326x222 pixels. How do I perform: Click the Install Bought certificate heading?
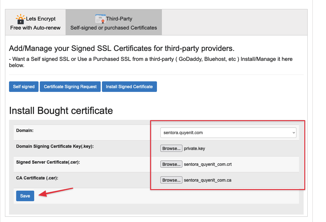pos(61,111)
